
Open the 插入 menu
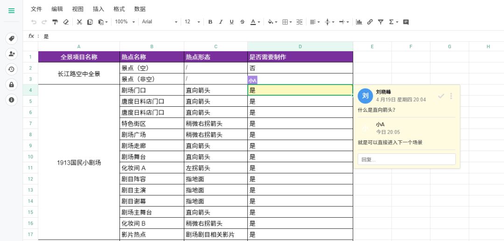point(98,9)
